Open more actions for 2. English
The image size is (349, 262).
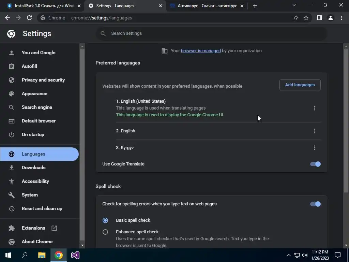[315, 131]
